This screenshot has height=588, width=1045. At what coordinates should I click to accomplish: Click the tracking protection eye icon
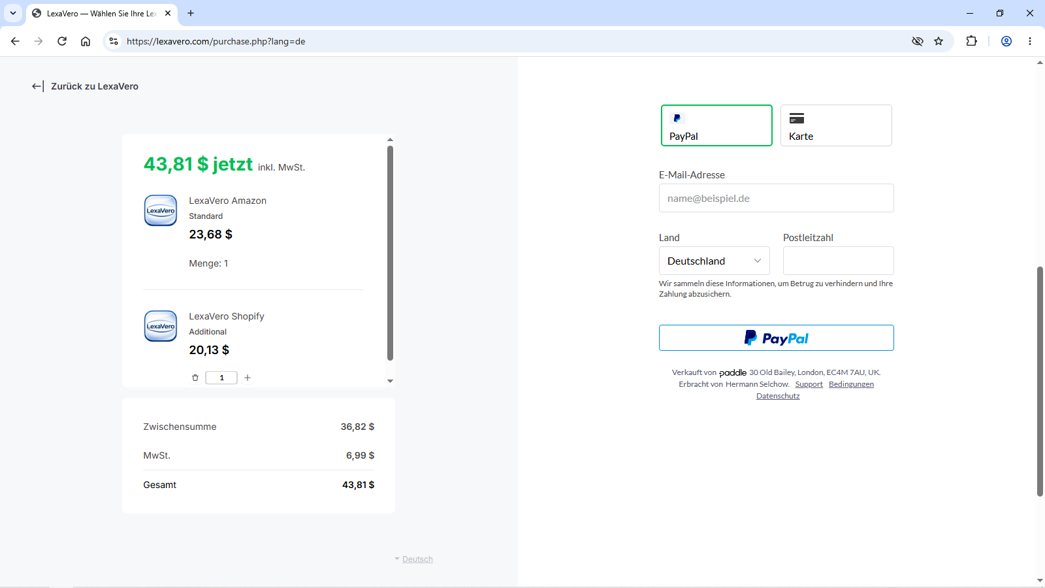pyautogui.click(x=918, y=41)
